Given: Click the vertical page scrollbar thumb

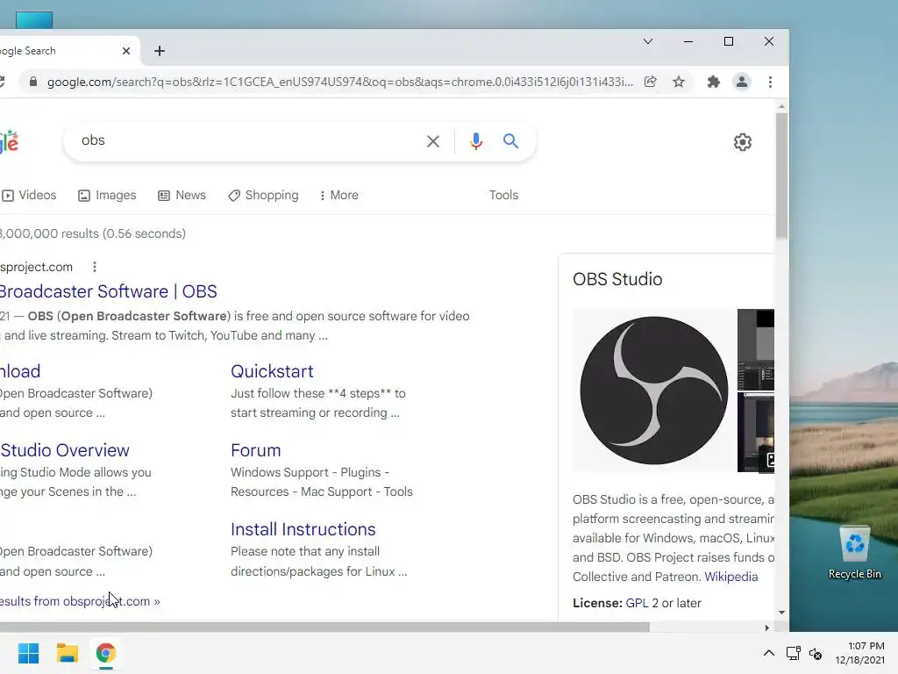Looking at the screenshot, I should click(781, 176).
